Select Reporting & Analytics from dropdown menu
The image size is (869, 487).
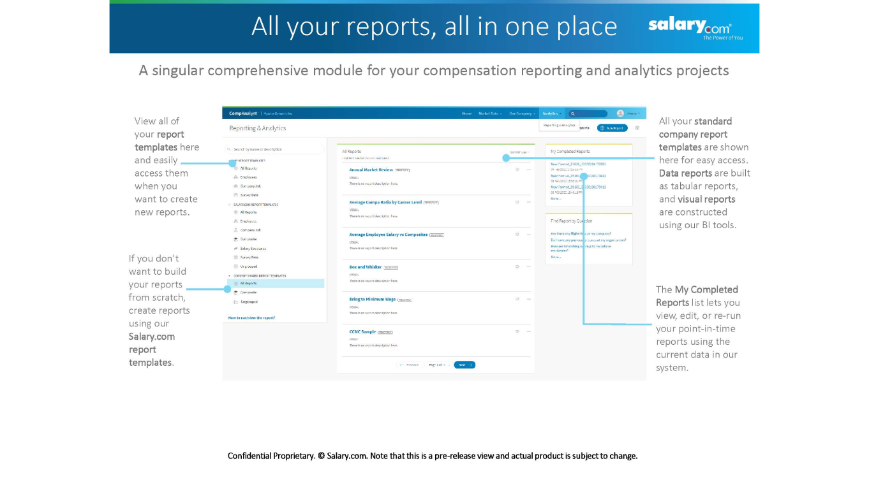click(559, 126)
